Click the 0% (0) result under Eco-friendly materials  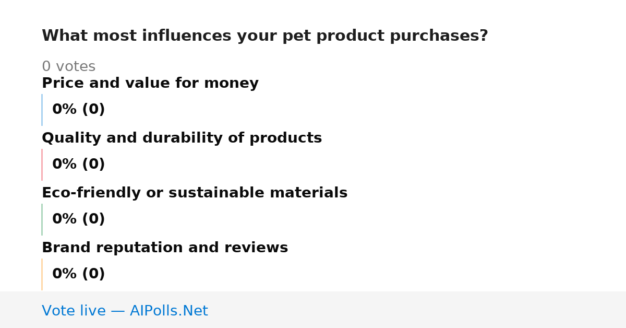click(x=79, y=219)
